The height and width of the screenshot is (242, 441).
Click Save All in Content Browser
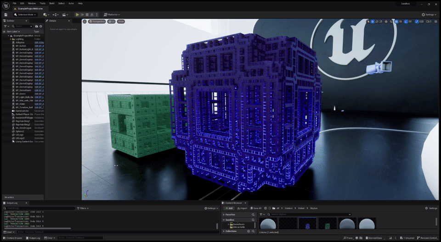click(255, 208)
